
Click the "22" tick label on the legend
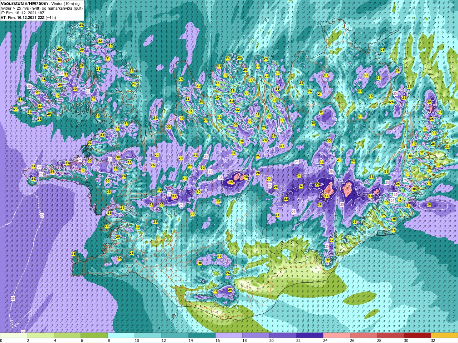[x=298, y=340]
